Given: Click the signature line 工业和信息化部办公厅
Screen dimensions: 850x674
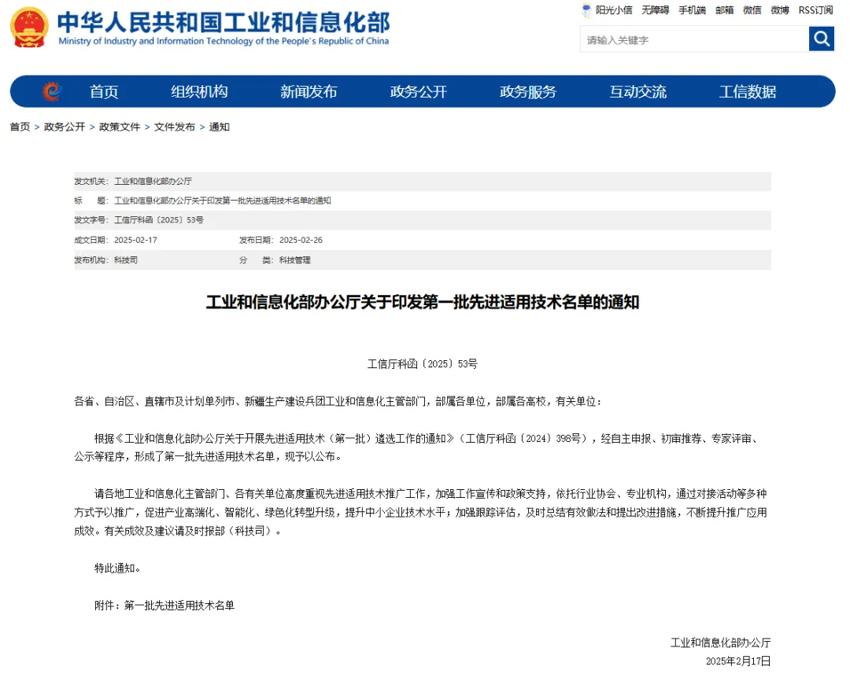Looking at the screenshot, I should coord(720,643).
